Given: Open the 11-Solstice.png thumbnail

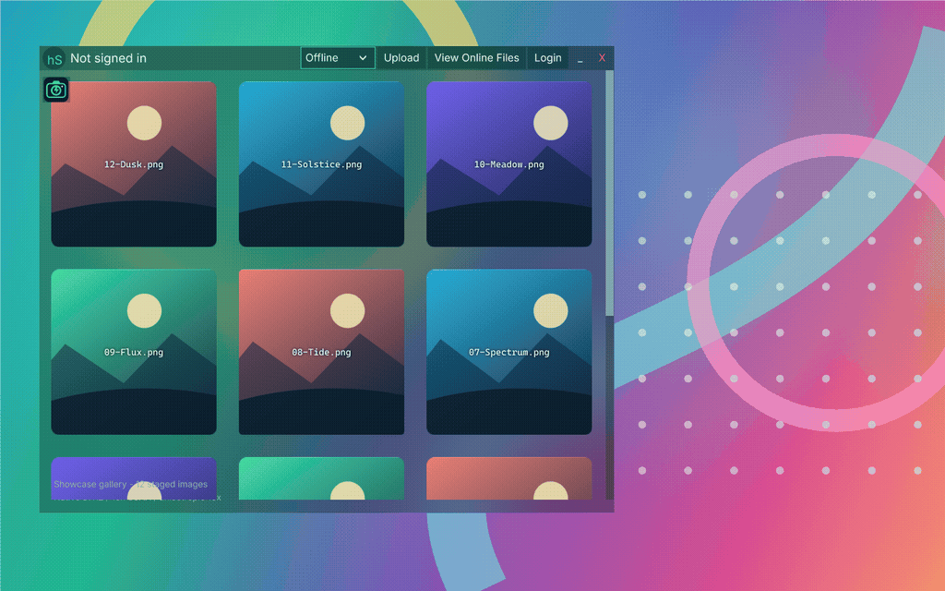Looking at the screenshot, I should click(x=321, y=164).
